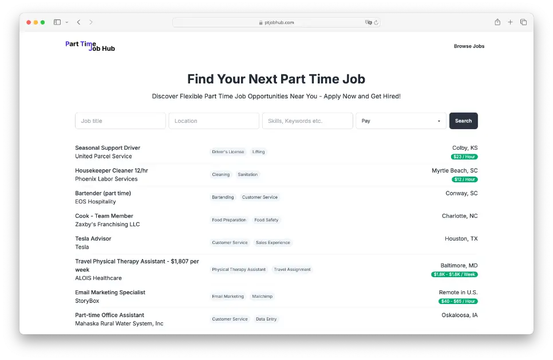Viewport: 553px width, 360px height.
Task: Show the tab overview
Action: (x=523, y=22)
